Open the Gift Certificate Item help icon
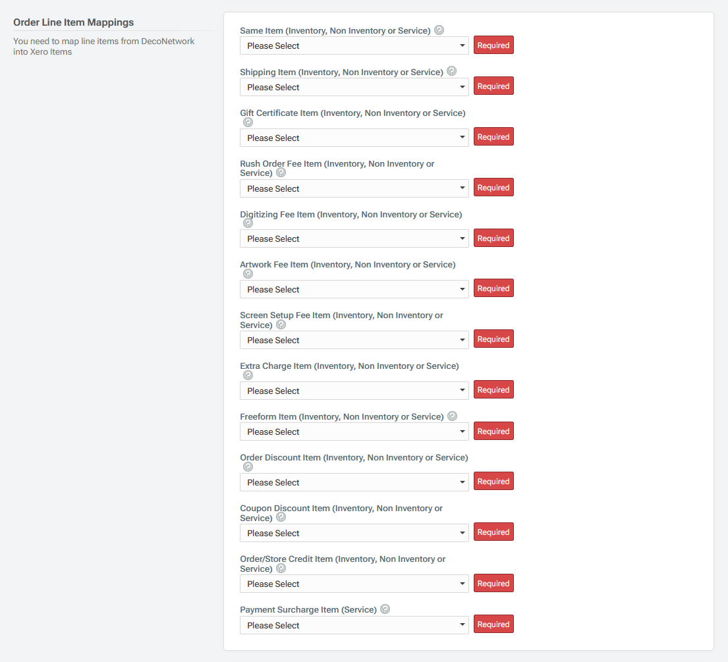The image size is (728, 662). (248, 122)
